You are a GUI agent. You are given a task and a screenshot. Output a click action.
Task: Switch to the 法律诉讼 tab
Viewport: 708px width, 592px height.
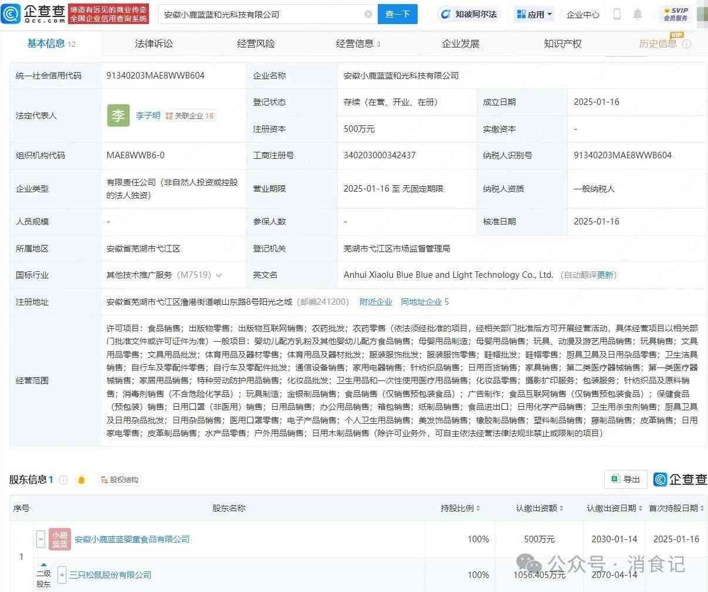(x=154, y=43)
